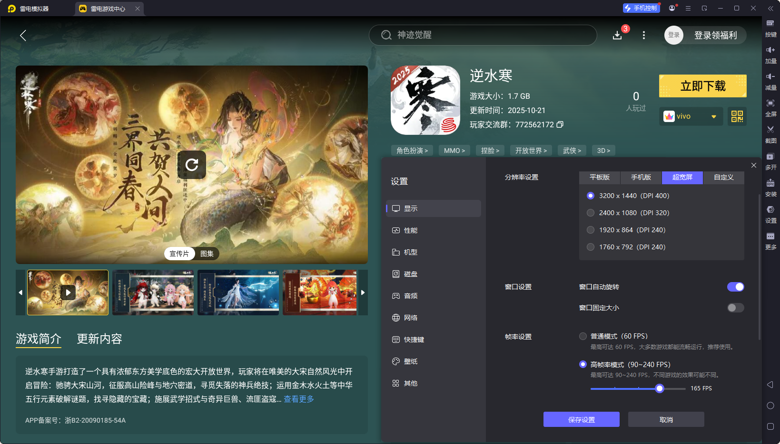The image size is (780, 444).
Task: Expand the 3D tag
Action: pyautogui.click(x=603, y=151)
